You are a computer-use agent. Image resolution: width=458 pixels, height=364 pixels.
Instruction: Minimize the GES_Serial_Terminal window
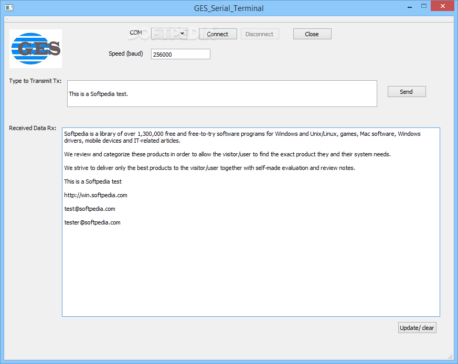[x=410, y=6]
